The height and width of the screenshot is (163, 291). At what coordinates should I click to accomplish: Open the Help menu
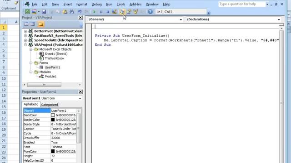point(166,4)
